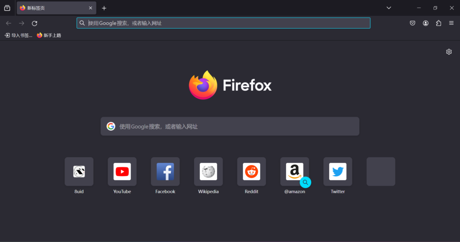460x242 pixels.
Task: Open the Twitter shortcut tile
Action: (x=338, y=172)
